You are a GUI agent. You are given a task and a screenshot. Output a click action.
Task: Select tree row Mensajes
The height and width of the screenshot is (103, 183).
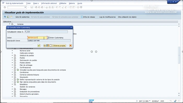tap(23, 89)
